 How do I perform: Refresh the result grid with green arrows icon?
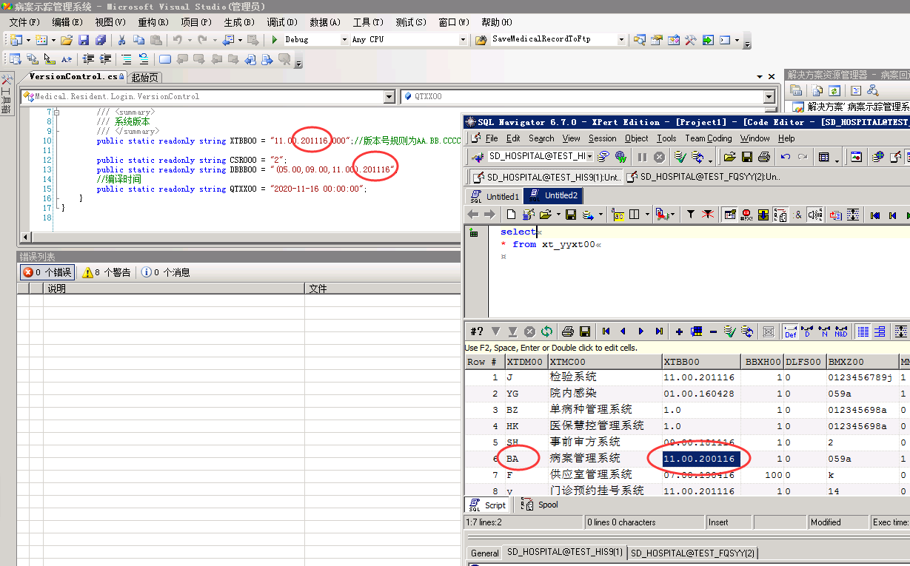click(546, 331)
